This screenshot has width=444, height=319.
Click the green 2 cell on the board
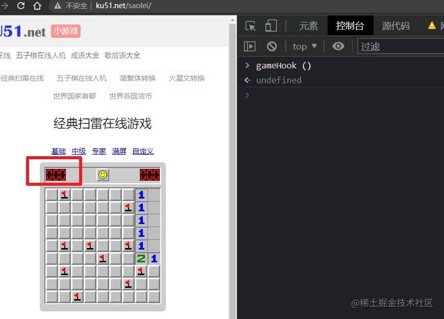click(141, 258)
